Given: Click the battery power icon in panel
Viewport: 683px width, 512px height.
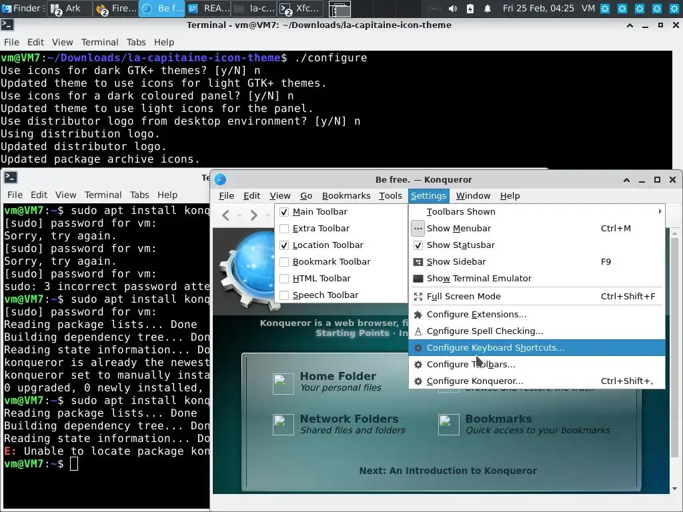Looking at the screenshot, I should [x=470, y=8].
